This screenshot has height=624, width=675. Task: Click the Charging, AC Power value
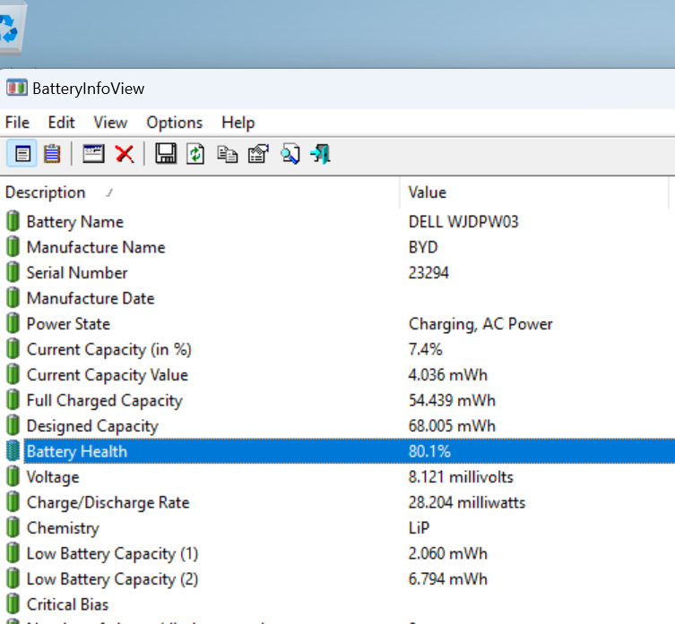480,324
